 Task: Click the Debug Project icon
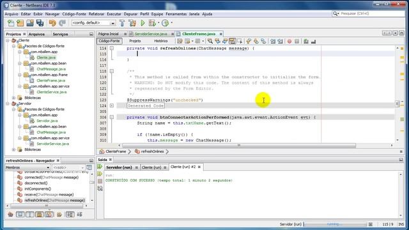tap(152, 23)
